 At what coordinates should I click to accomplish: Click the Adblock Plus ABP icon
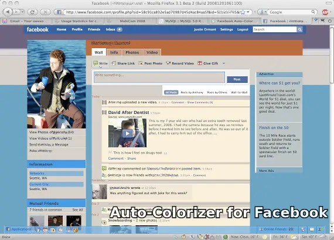325,12
